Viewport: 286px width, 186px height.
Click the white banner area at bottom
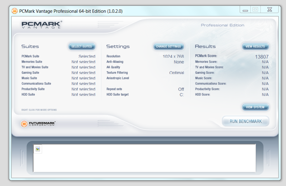[144, 158]
